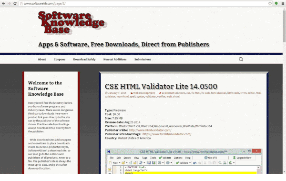The width and height of the screenshot is (286, 181).
Task: Click the scrollbar down arrow at the bottom right
Action: pos(284,172)
